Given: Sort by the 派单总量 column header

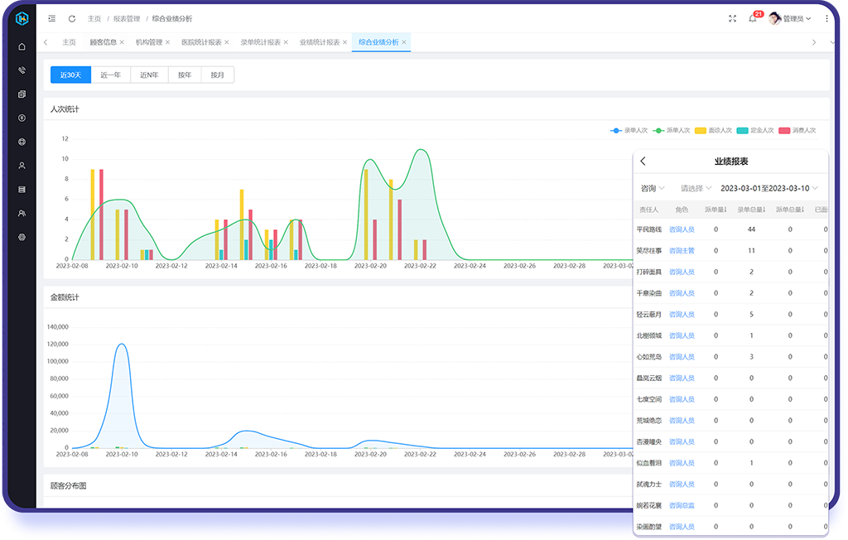Looking at the screenshot, I should tap(790, 210).
